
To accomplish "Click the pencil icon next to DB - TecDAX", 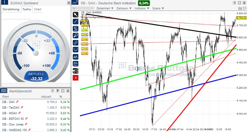I will click(22, 107).
